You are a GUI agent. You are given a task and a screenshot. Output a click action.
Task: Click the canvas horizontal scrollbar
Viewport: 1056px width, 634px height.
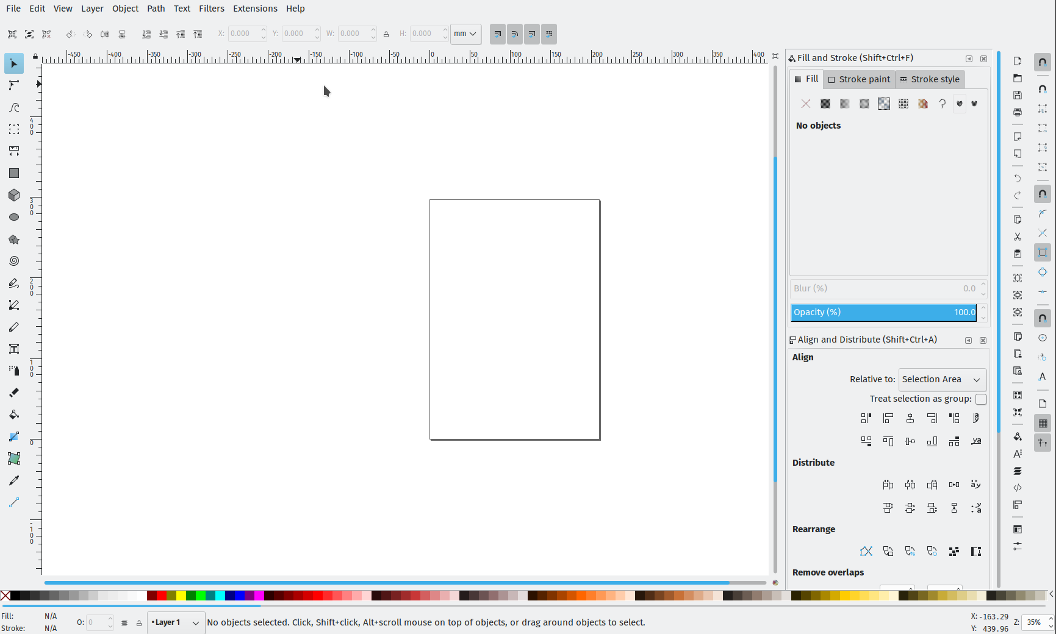tap(387, 583)
